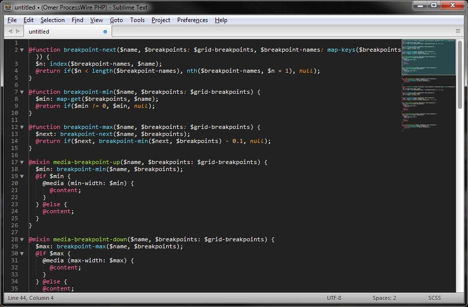Open the tab list hamburger icon
The height and width of the screenshot is (307, 468).
[457, 31]
